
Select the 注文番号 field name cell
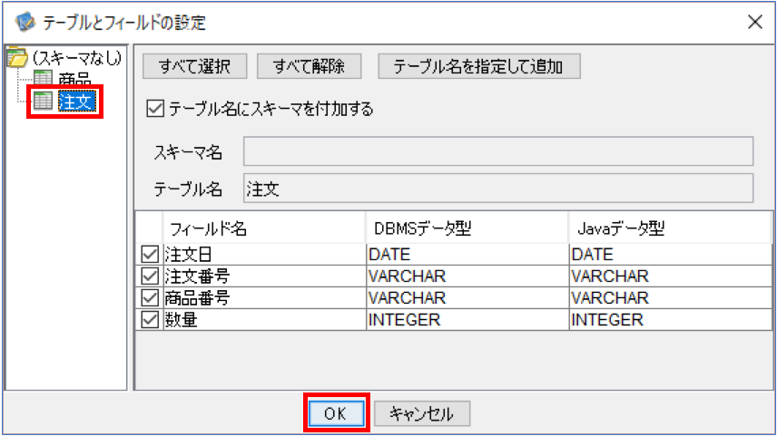(x=264, y=276)
